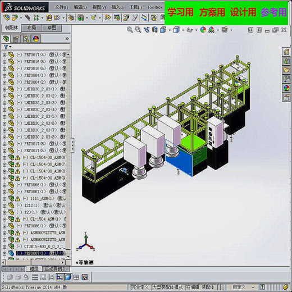Screen dimensions: 292x292
Task: Expand the PRT0017<4> tree node
Action: tap(4, 55)
